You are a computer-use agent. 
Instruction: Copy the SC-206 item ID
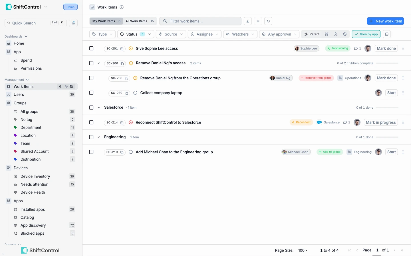coord(122,63)
